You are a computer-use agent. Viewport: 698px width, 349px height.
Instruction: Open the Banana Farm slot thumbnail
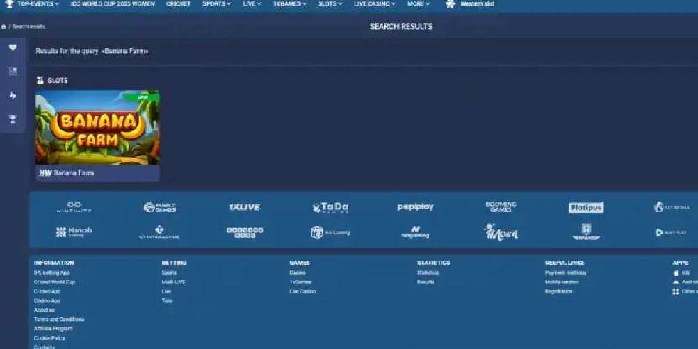tap(97, 128)
